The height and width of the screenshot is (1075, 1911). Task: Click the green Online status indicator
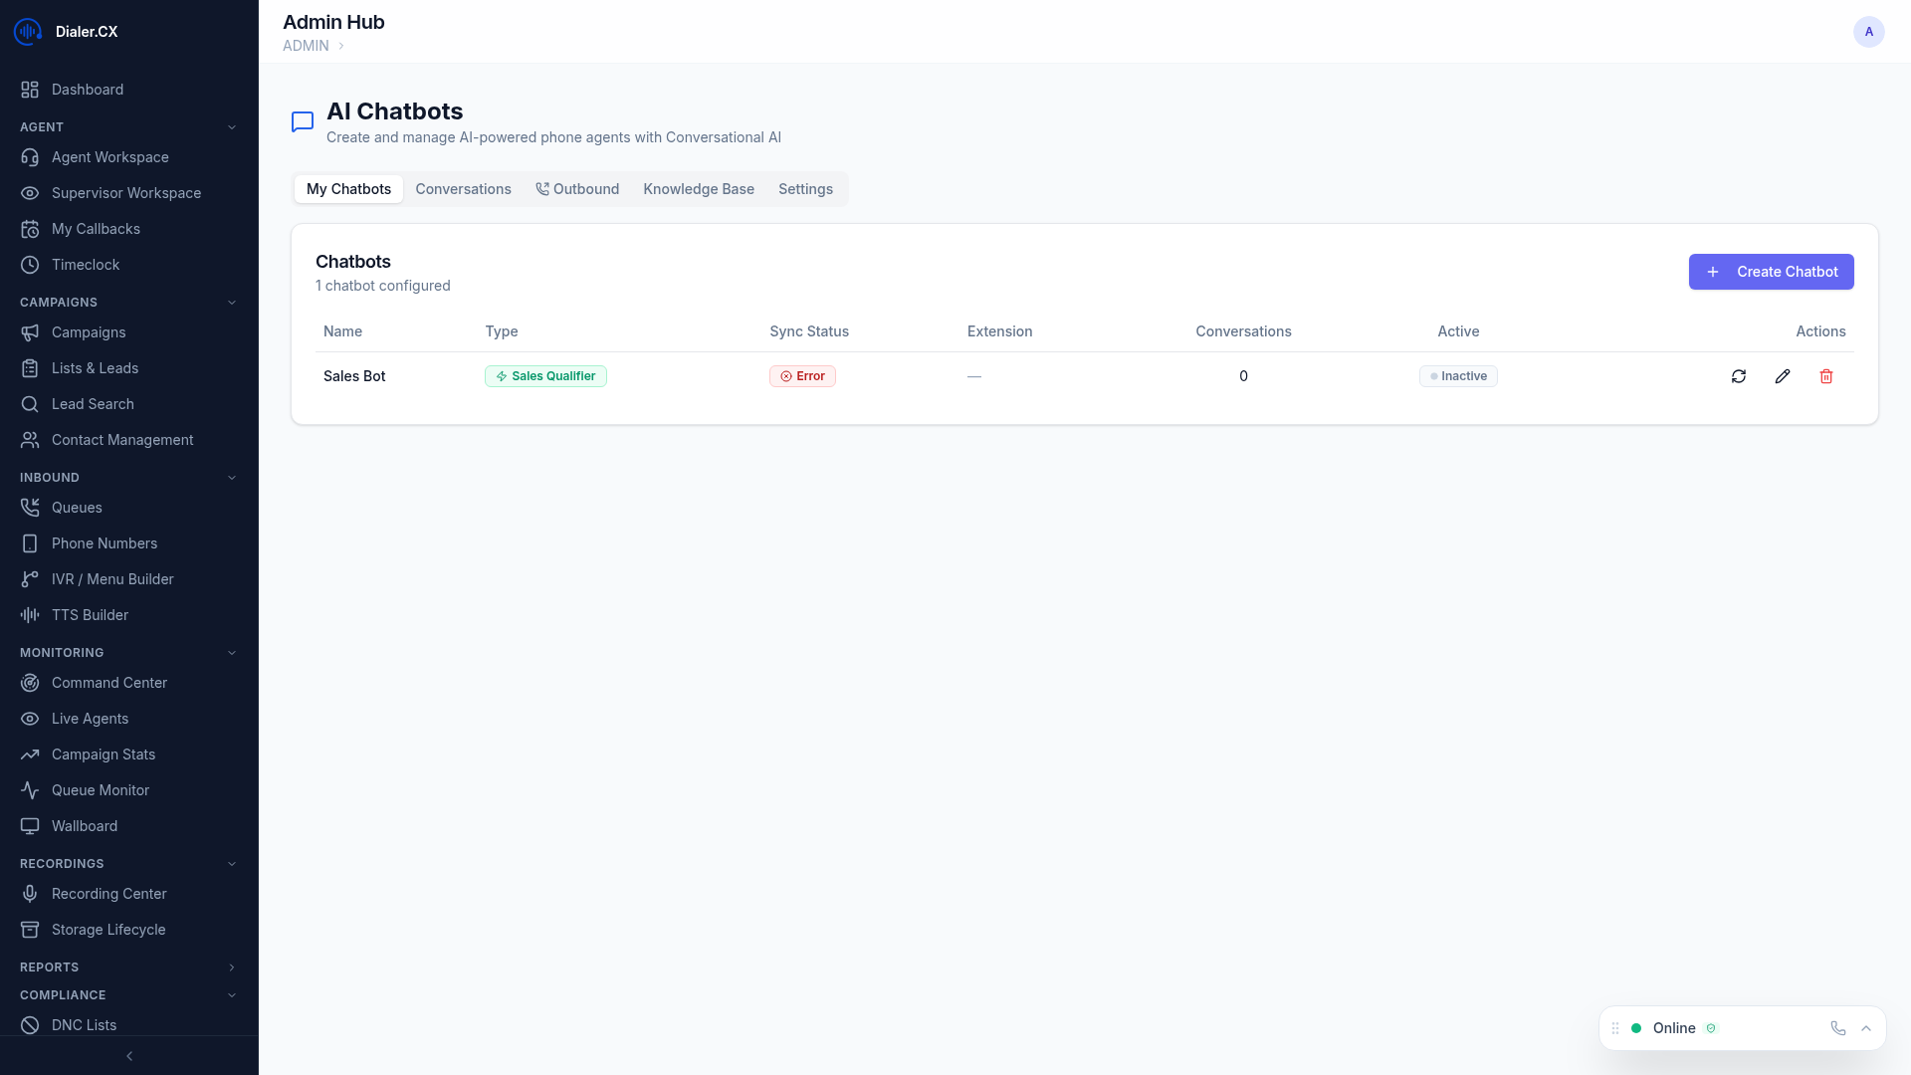(1637, 1028)
